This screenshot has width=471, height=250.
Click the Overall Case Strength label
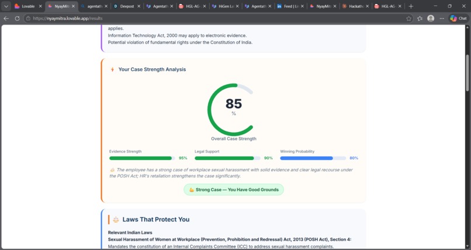click(x=234, y=138)
